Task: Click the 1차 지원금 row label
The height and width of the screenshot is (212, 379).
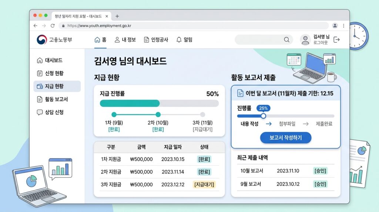Action: tap(111, 159)
